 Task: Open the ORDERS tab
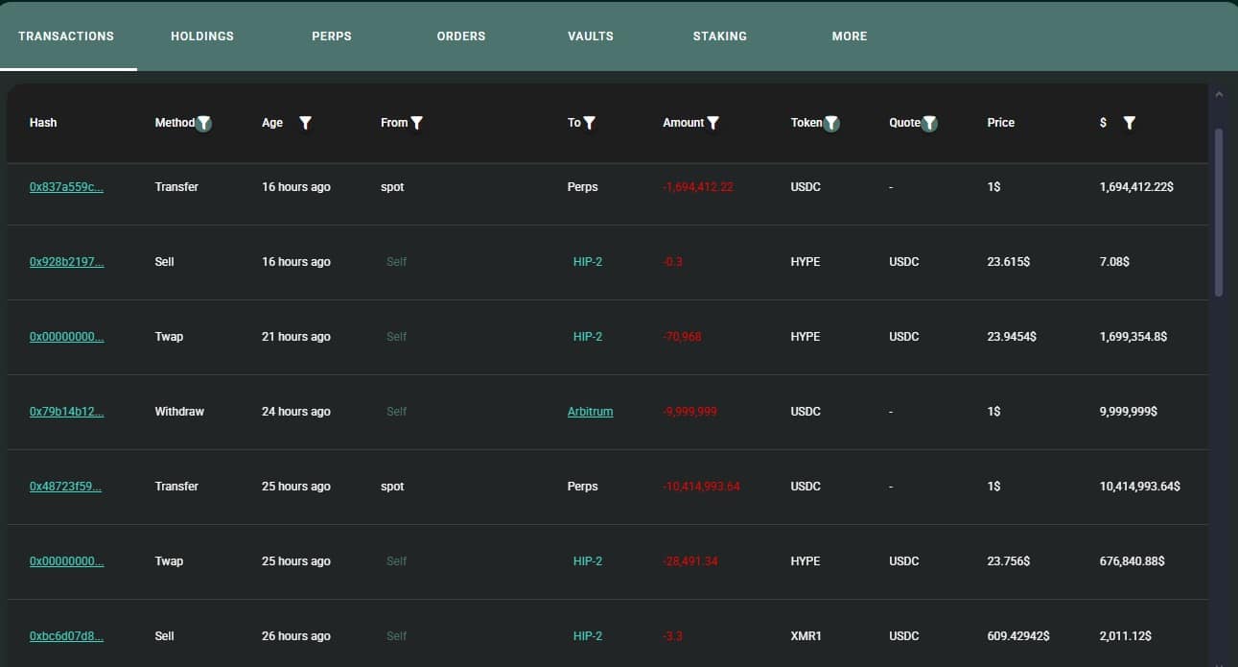(x=461, y=36)
